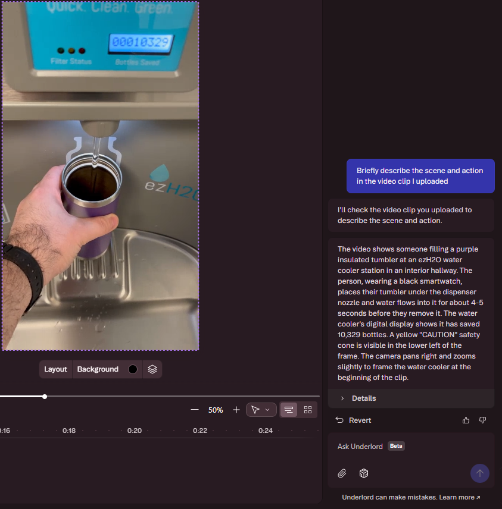Switch to grid storyboard view
This screenshot has height=509, width=502.
pos(308,410)
